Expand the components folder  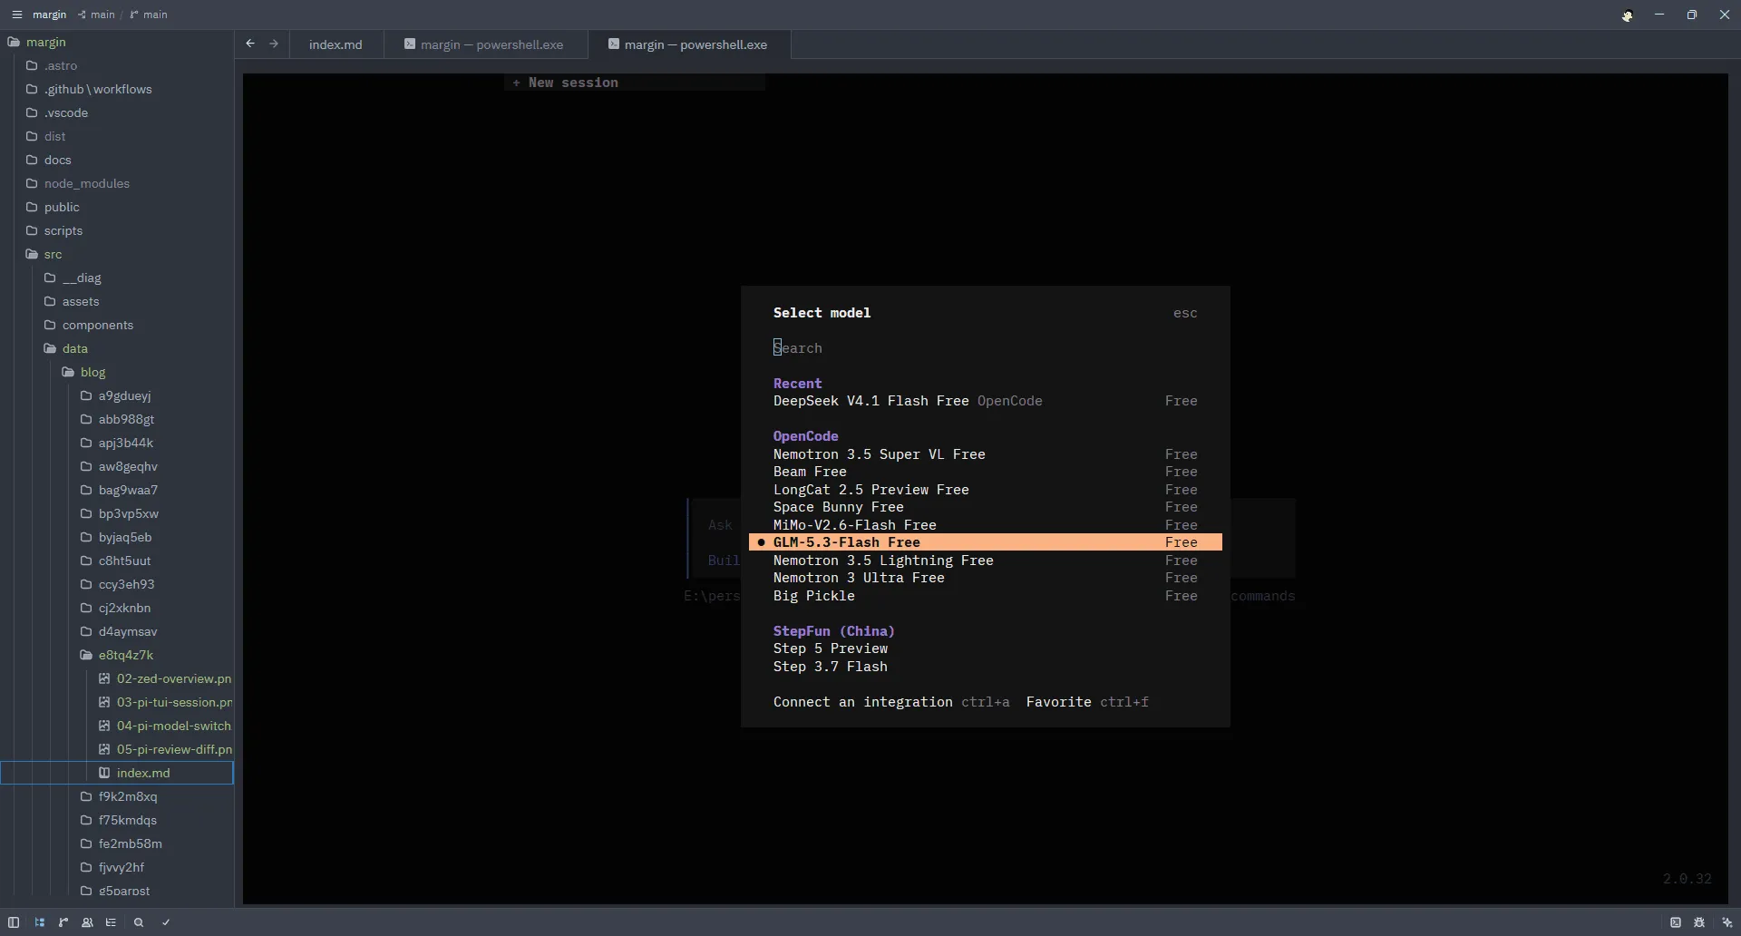coord(97,325)
